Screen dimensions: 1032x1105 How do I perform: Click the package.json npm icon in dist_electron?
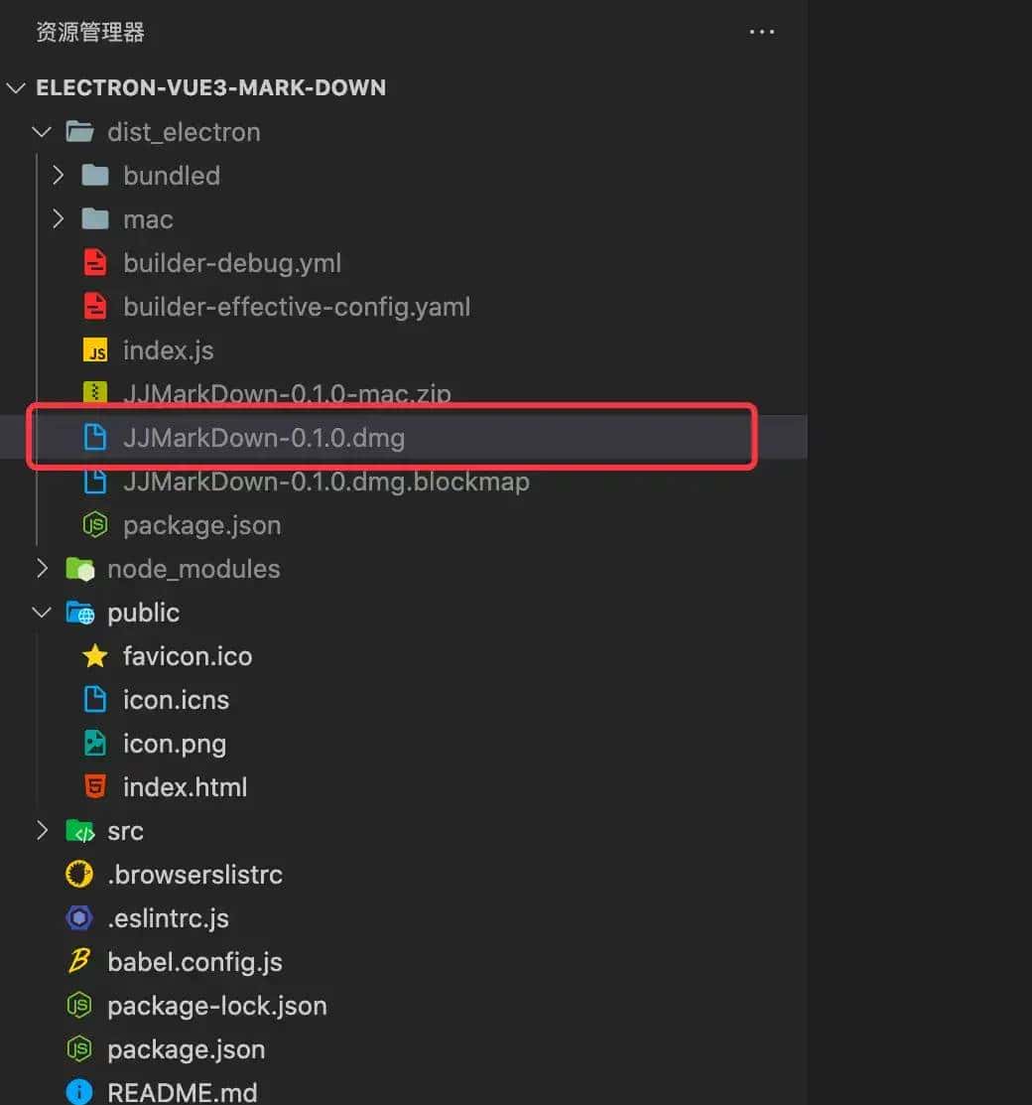[93, 524]
